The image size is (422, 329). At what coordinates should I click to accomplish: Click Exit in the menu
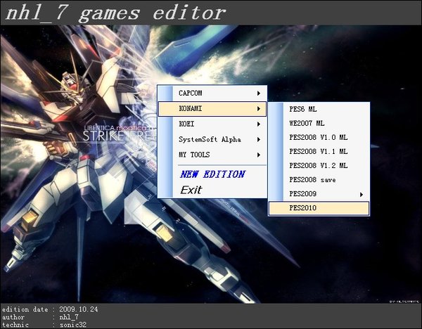coord(212,190)
